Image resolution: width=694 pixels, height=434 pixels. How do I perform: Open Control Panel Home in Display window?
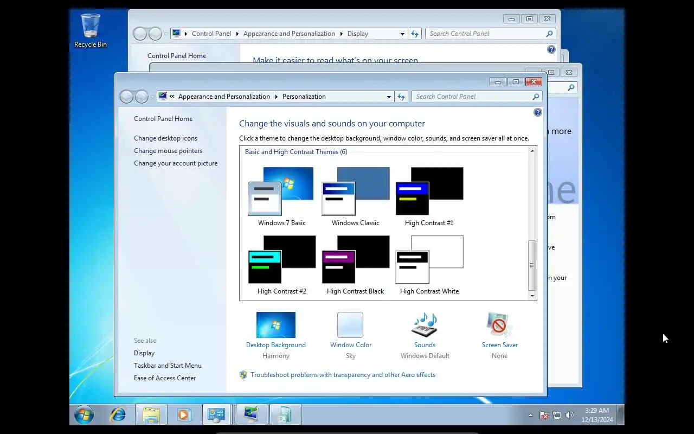(x=177, y=56)
